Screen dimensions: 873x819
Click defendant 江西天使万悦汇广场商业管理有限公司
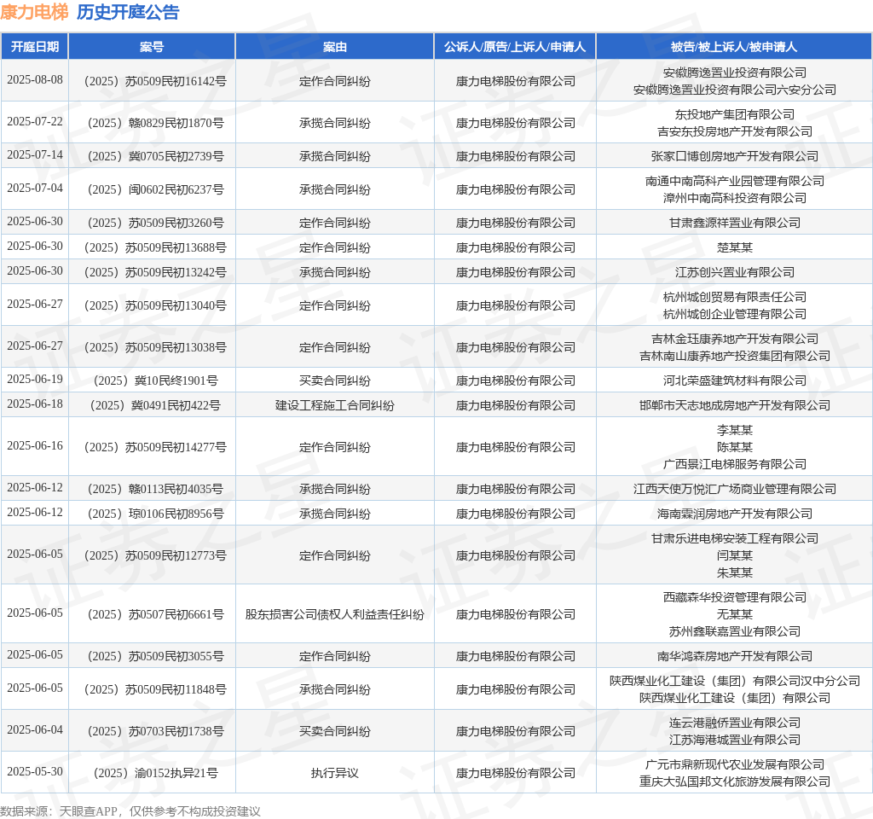734,489
